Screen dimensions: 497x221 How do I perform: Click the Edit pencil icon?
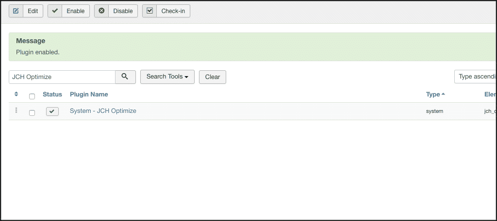coord(16,11)
